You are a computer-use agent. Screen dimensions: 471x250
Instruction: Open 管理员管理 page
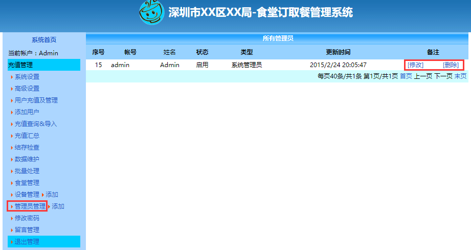click(x=30, y=206)
